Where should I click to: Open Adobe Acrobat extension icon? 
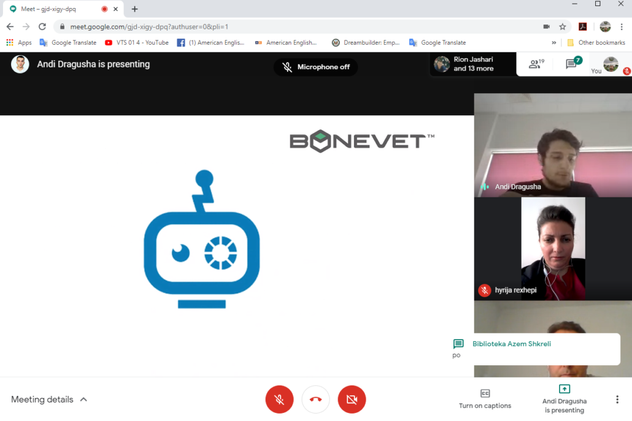[x=583, y=26]
